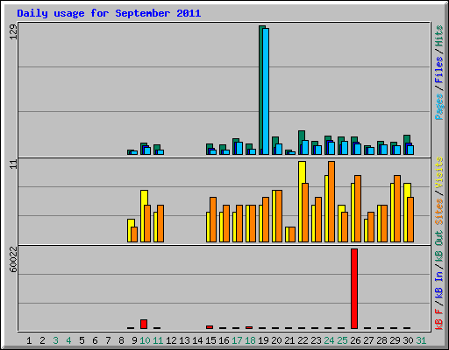Click the green "Hits" legend label
449x350 pixels.
click(438, 36)
